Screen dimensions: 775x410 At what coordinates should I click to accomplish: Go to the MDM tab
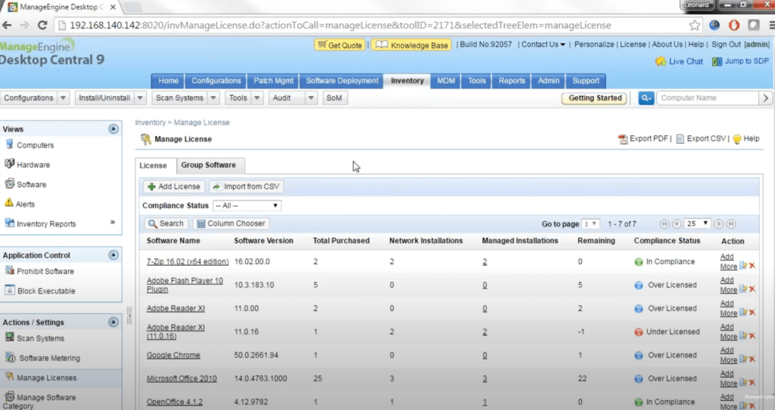[x=446, y=80]
